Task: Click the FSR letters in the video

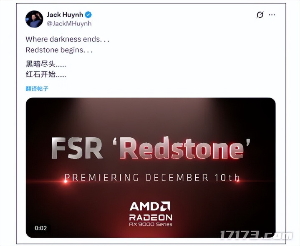Action: pos(77,148)
